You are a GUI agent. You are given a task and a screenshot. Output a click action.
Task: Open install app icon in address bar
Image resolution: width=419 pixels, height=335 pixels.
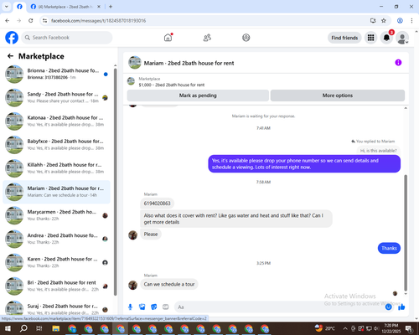(373, 20)
